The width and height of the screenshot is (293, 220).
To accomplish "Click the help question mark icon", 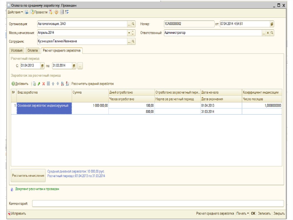I will point(56,12).
